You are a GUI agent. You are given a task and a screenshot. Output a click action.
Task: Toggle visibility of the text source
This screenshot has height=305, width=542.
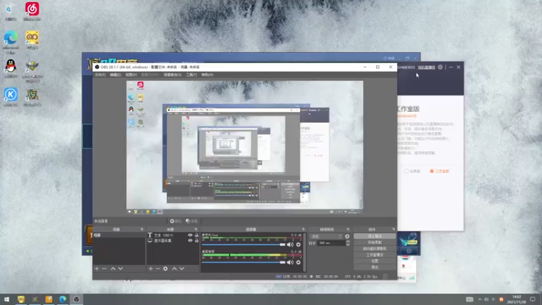click(190, 235)
